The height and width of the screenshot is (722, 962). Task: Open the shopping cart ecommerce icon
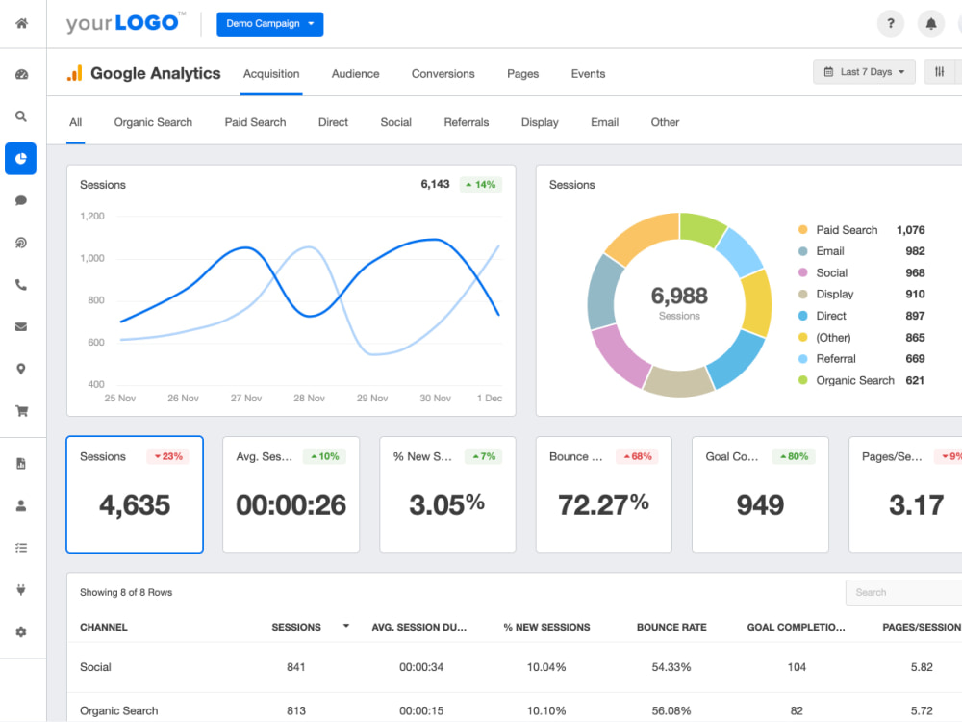[x=21, y=411]
